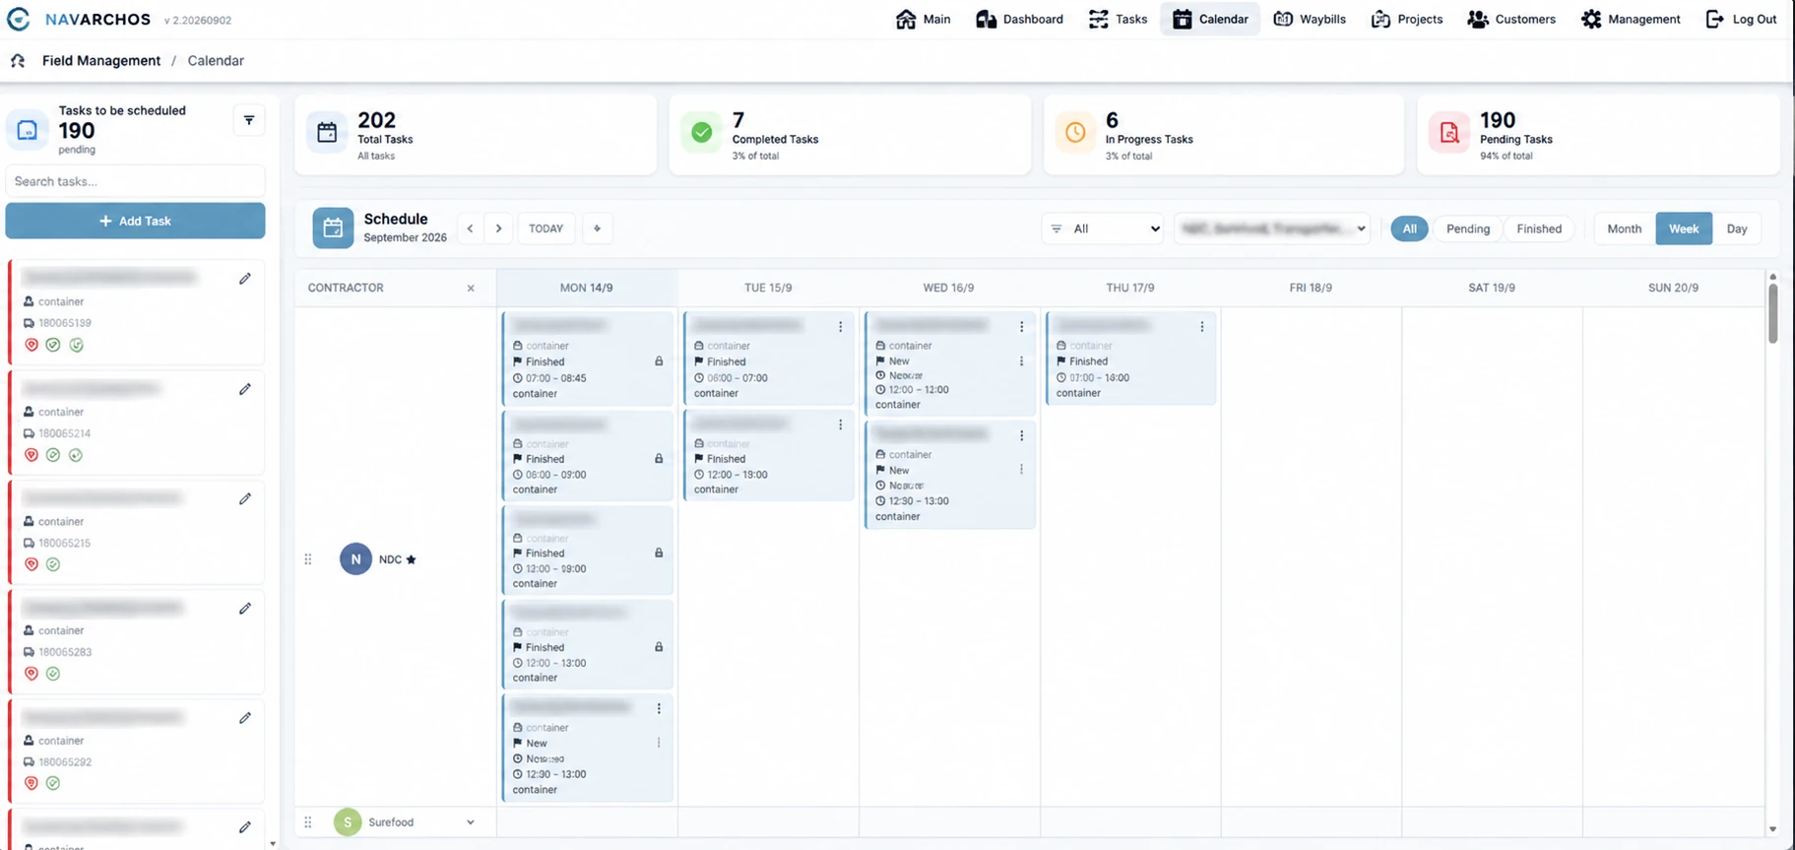This screenshot has height=850, width=1795.
Task: Go to the previous week in the schedule
Action: tap(470, 229)
